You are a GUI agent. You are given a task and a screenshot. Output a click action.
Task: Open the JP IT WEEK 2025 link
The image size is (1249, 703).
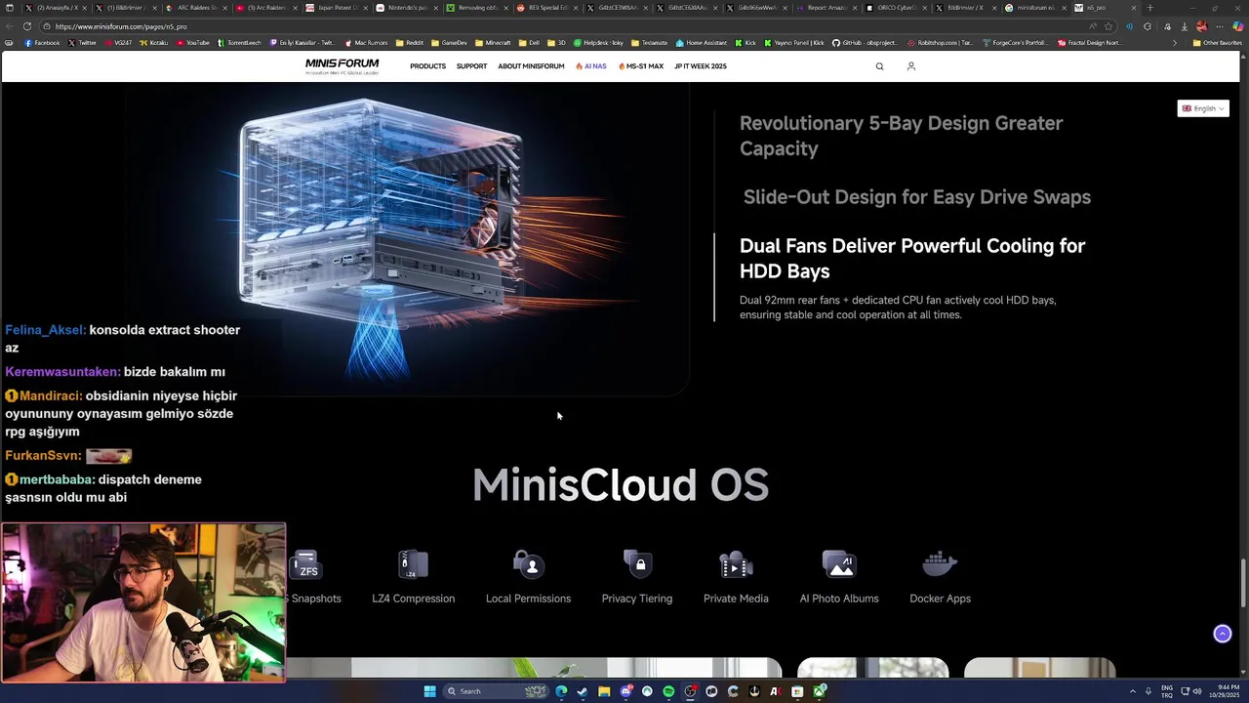click(701, 66)
